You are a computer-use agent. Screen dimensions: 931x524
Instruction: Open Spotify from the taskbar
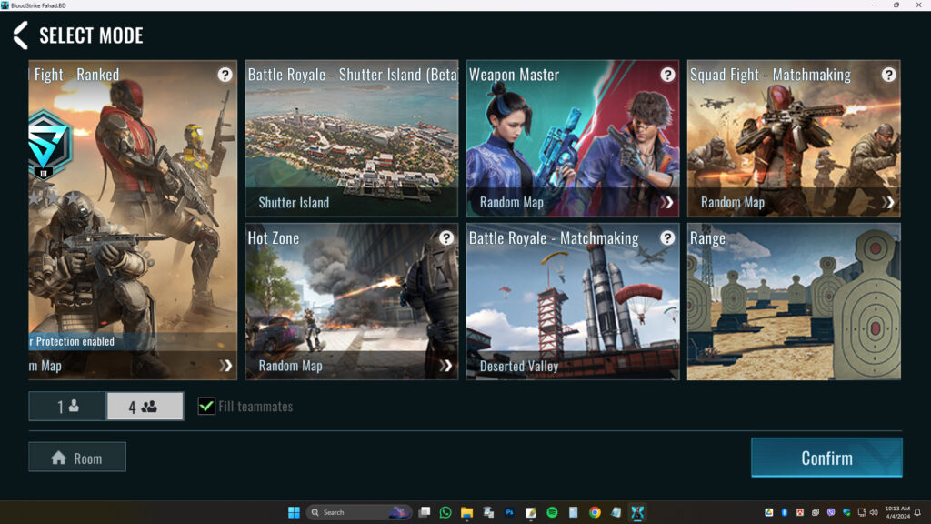(x=552, y=512)
